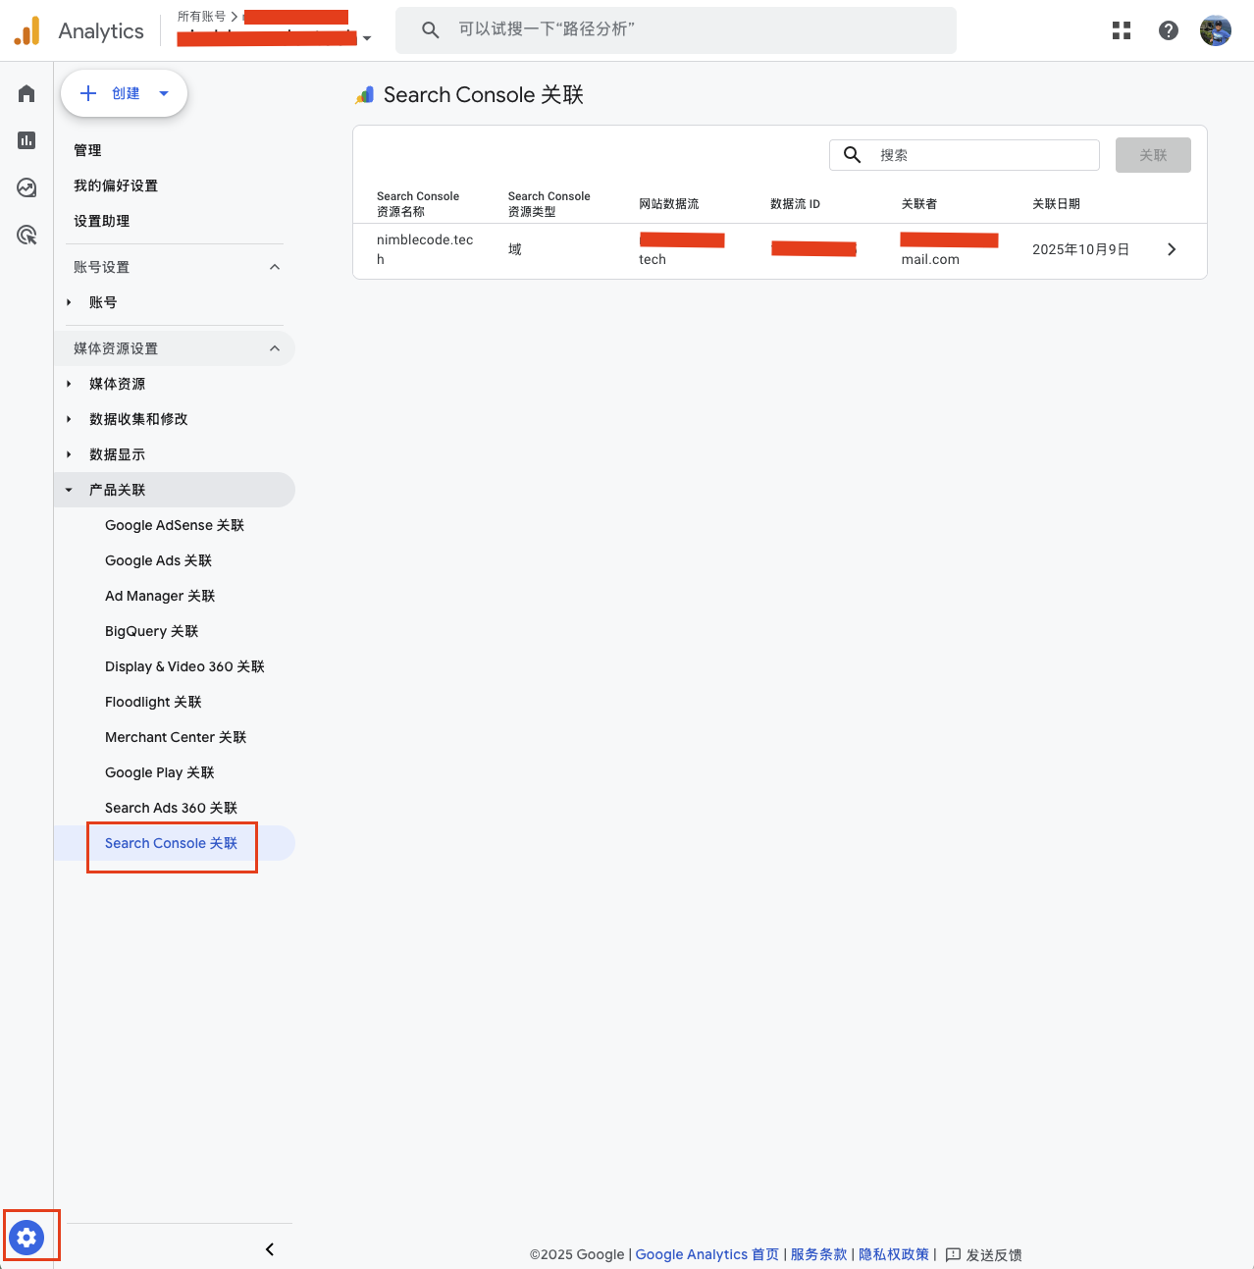Open the 隐私权政策 footer link
1254x1269 pixels.
893,1254
